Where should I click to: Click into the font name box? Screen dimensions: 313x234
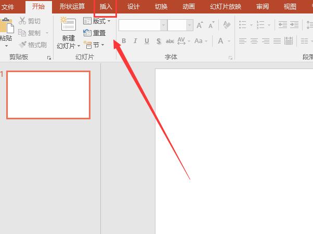point(139,25)
